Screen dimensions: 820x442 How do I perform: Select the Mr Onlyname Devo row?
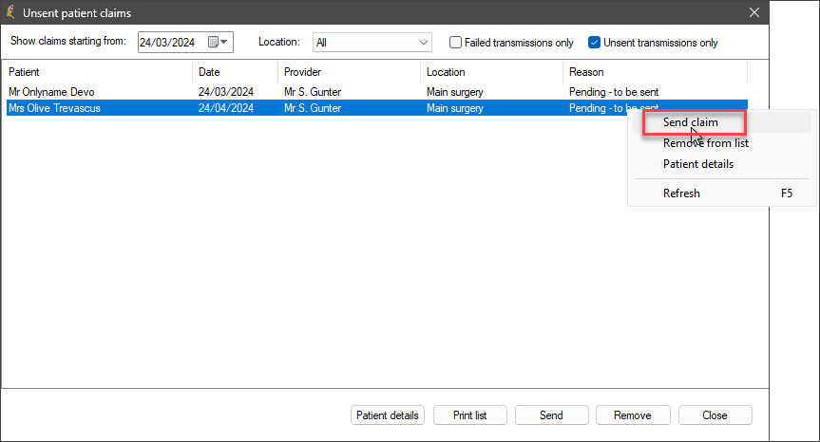[376, 92]
